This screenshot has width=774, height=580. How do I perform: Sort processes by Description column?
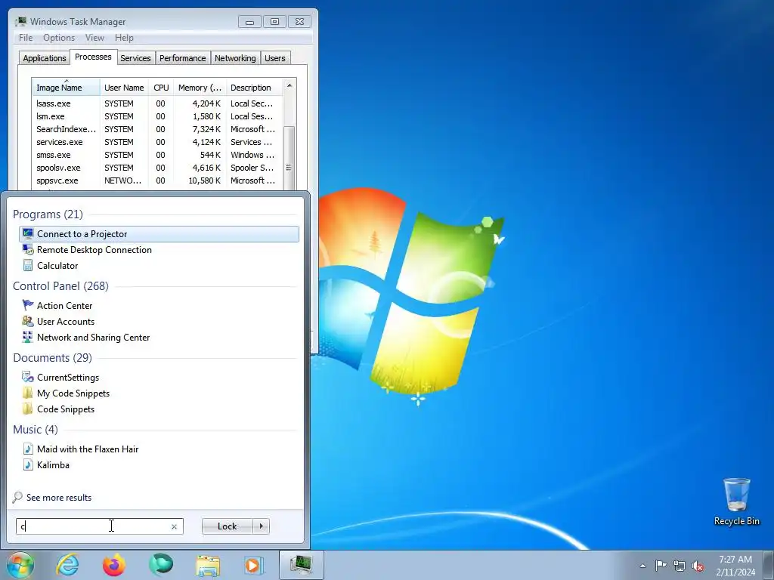pos(254,88)
